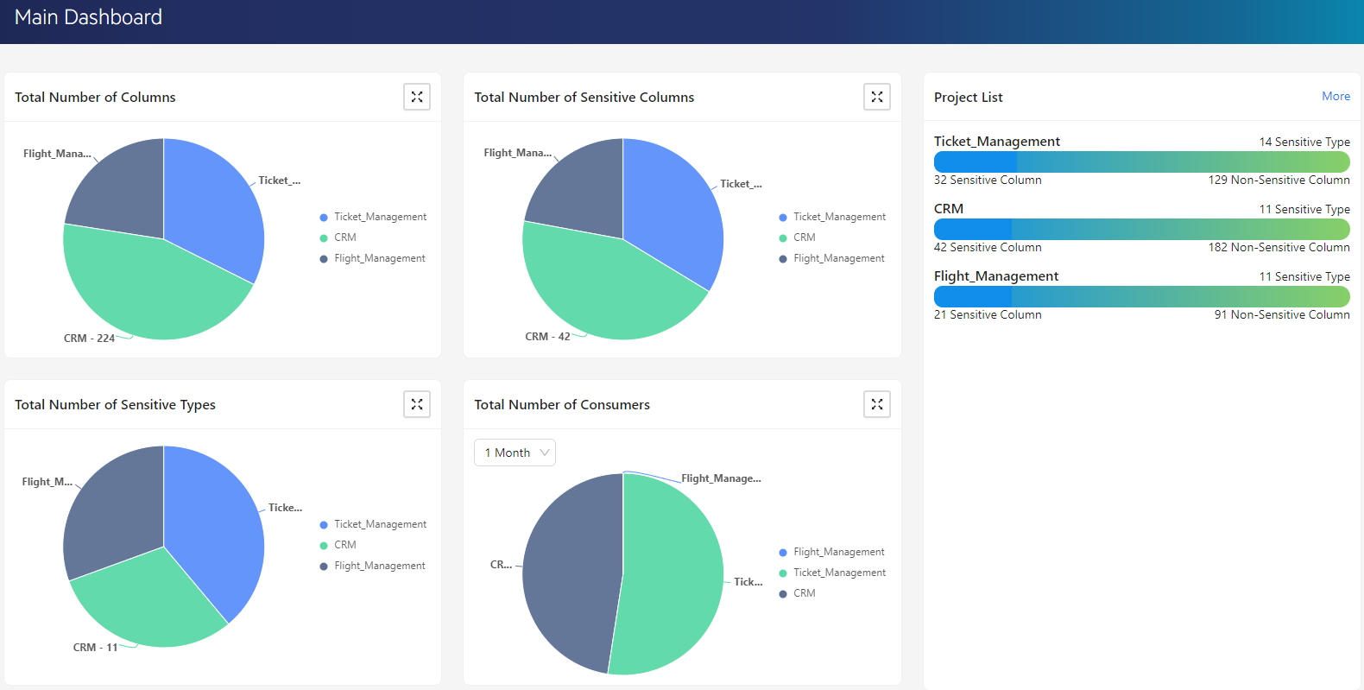Click the CRM sensitivity progress bar
Image resolution: width=1364 pixels, height=690 pixels.
pyautogui.click(x=1141, y=229)
